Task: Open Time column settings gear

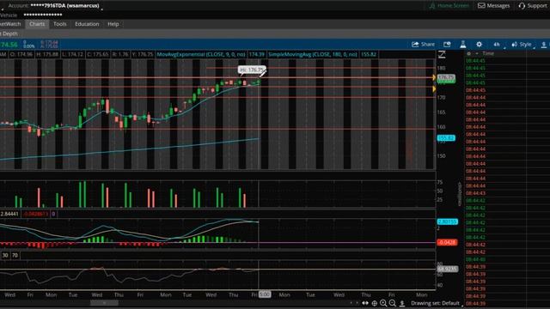Action: [x=468, y=53]
